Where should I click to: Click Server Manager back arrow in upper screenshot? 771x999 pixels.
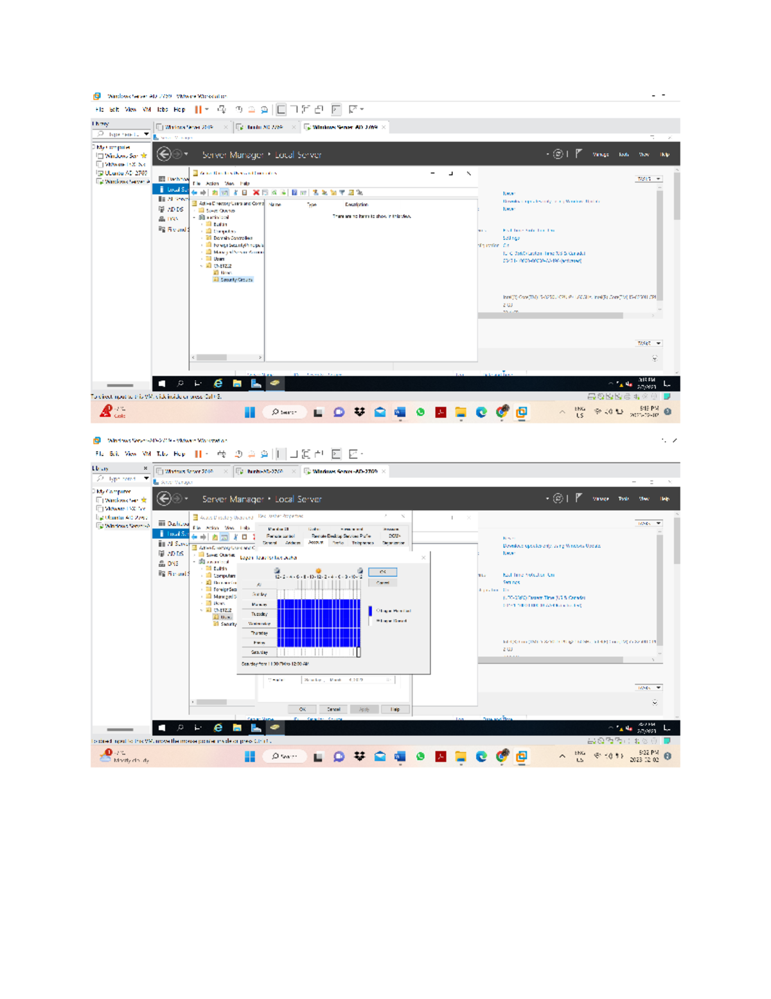pos(164,154)
